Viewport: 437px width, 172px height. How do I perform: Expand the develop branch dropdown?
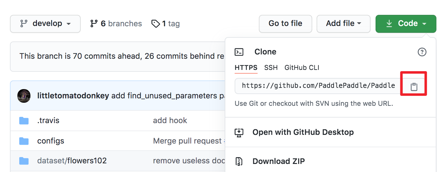tap(45, 24)
